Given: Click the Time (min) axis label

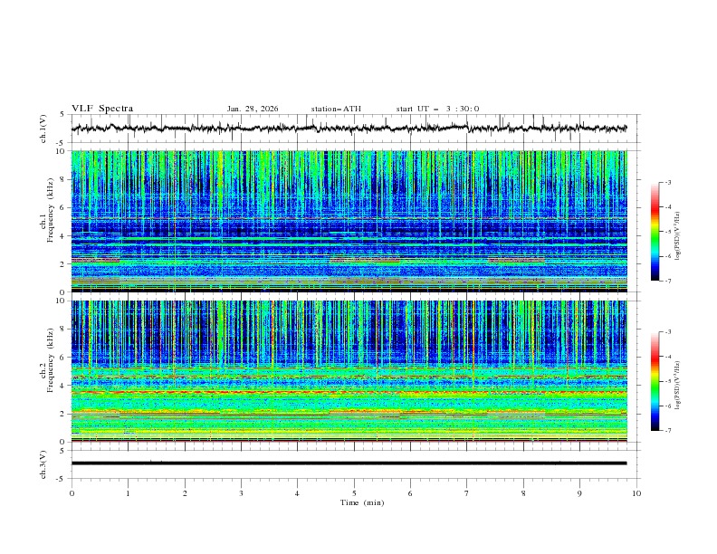Looking at the screenshot, I should coord(362,502).
